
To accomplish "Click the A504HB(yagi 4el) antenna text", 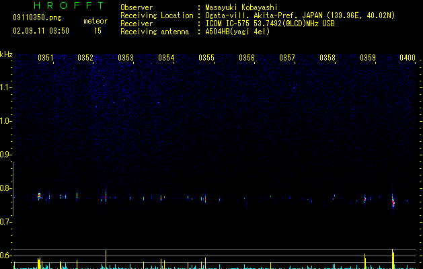I will pos(237,32).
